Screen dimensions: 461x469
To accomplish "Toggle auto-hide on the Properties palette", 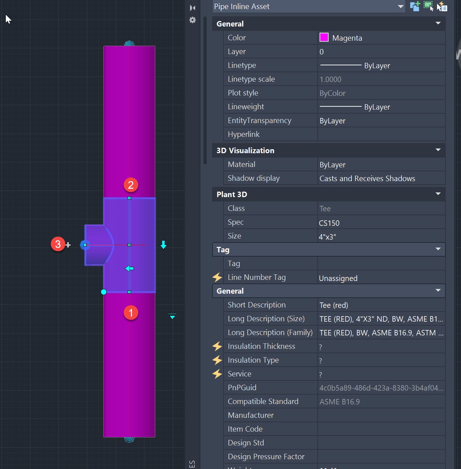I will 192,7.
